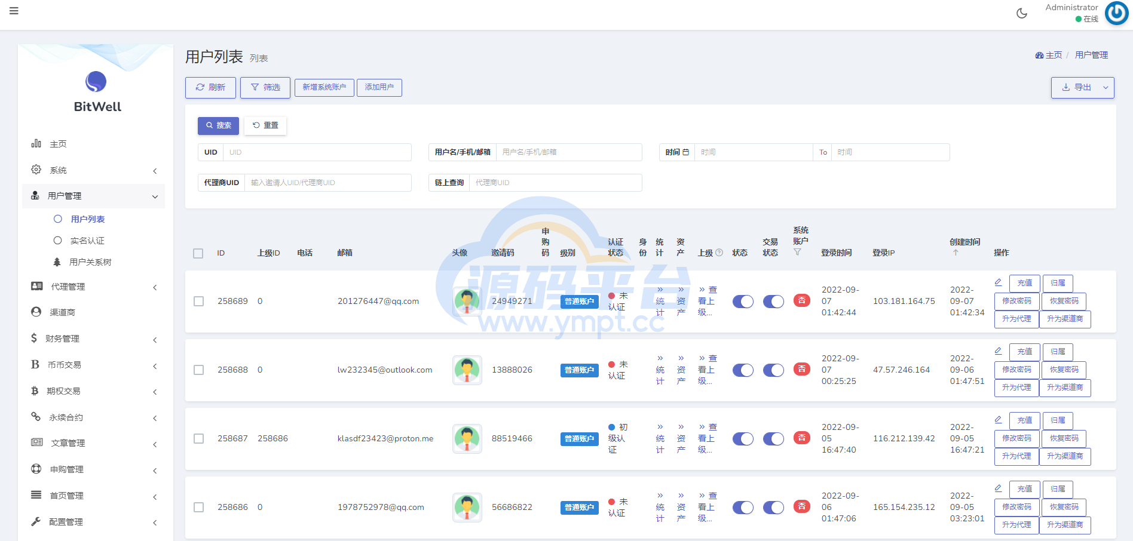This screenshot has width=1133, height=541.
Task: Sort by 创建时间 using the arrow icon
Action: pyautogui.click(x=956, y=253)
